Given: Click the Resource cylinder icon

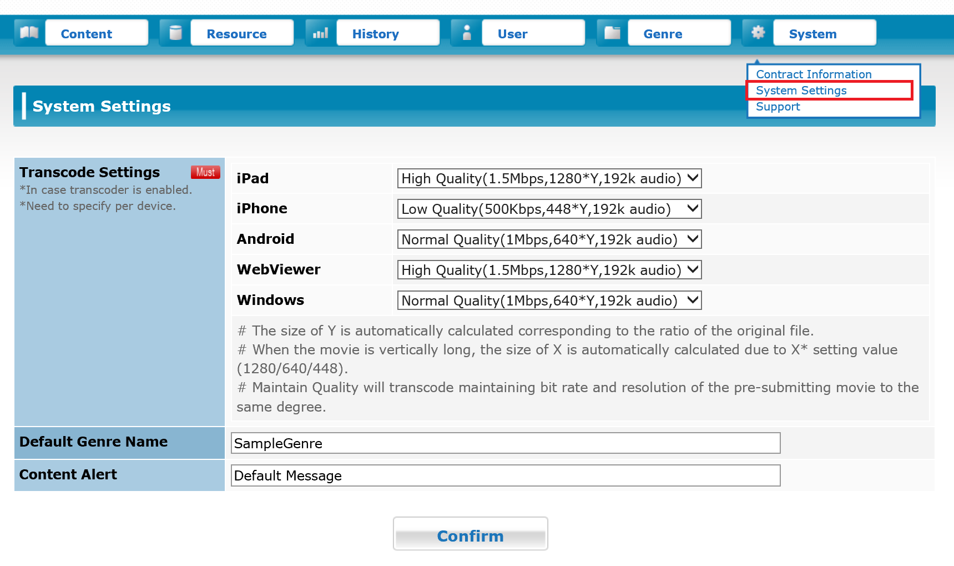Looking at the screenshot, I should coord(175,33).
